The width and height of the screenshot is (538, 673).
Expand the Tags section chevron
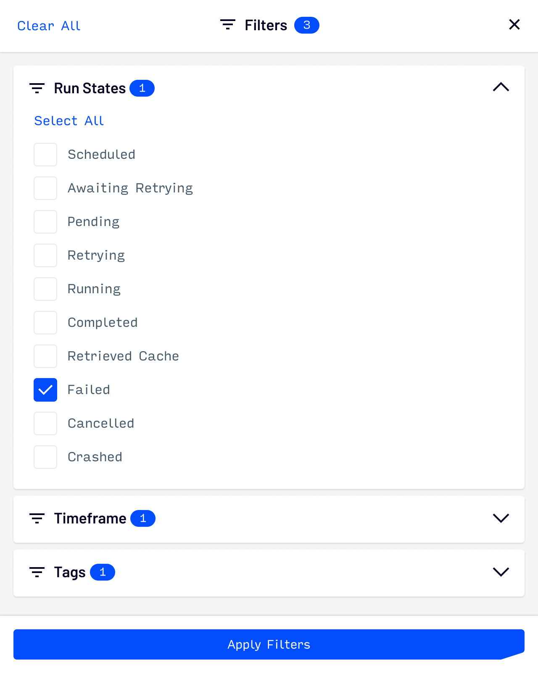click(x=501, y=572)
